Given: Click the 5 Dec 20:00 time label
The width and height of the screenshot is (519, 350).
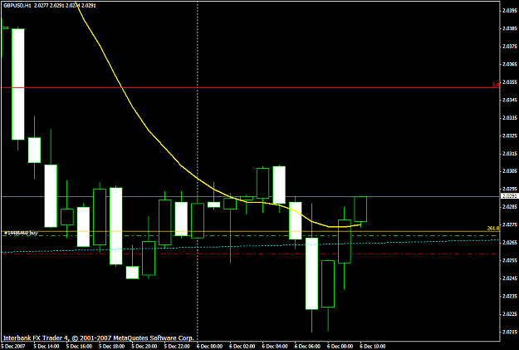Looking at the screenshot, I should (x=144, y=347).
